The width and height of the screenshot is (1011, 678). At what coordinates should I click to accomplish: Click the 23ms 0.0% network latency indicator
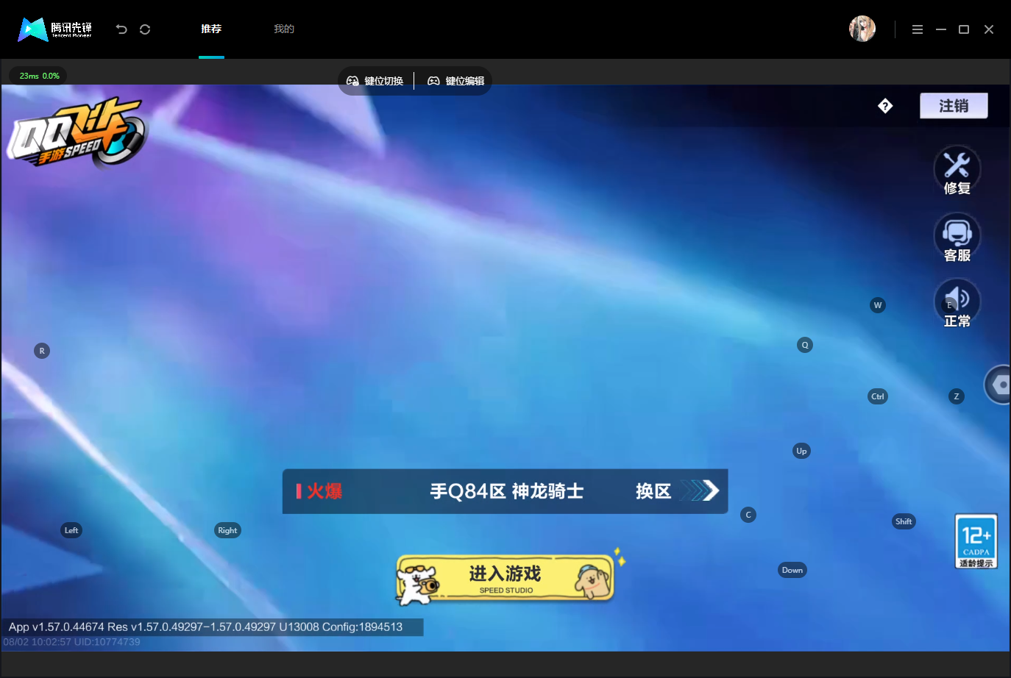click(39, 76)
